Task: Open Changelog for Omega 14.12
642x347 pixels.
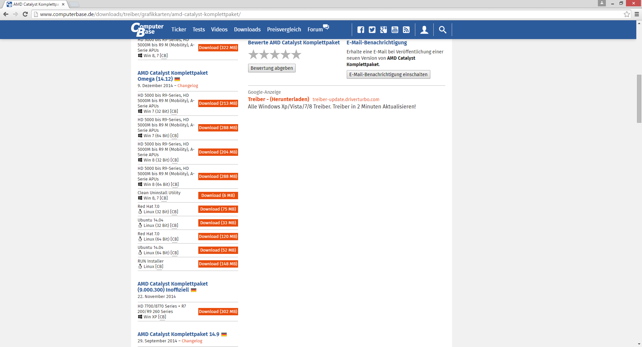Action: pyautogui.click(x=188, y=86)
